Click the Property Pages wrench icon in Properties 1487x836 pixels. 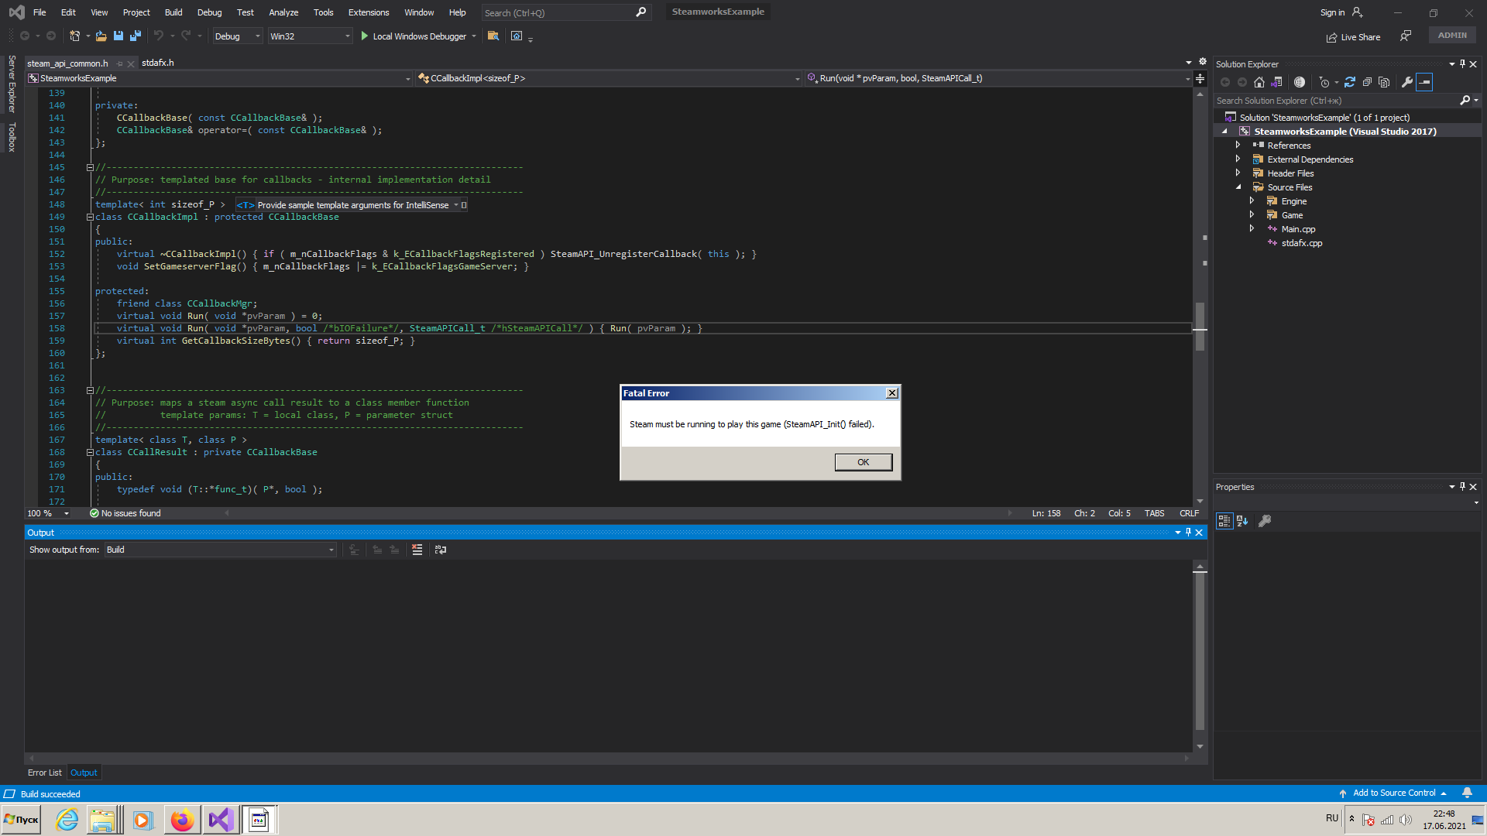1265,521
